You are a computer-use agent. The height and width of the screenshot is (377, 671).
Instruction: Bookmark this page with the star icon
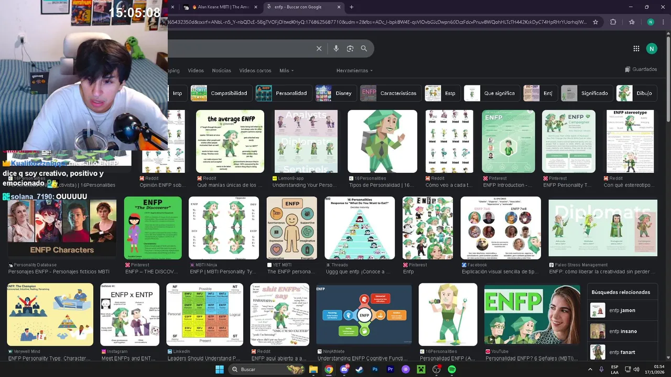click(x=596, y=22)
